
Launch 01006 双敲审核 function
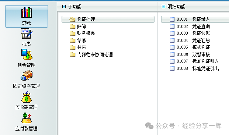[x=190, y=54]
